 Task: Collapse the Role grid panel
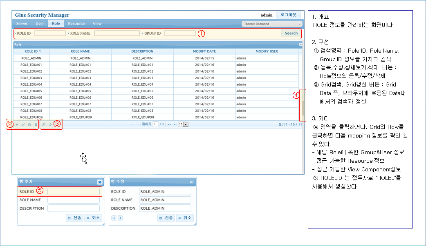[300, 44]
